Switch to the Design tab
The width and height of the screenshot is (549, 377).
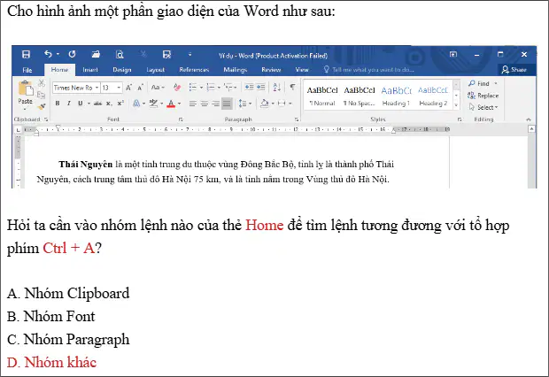[122, 70]
